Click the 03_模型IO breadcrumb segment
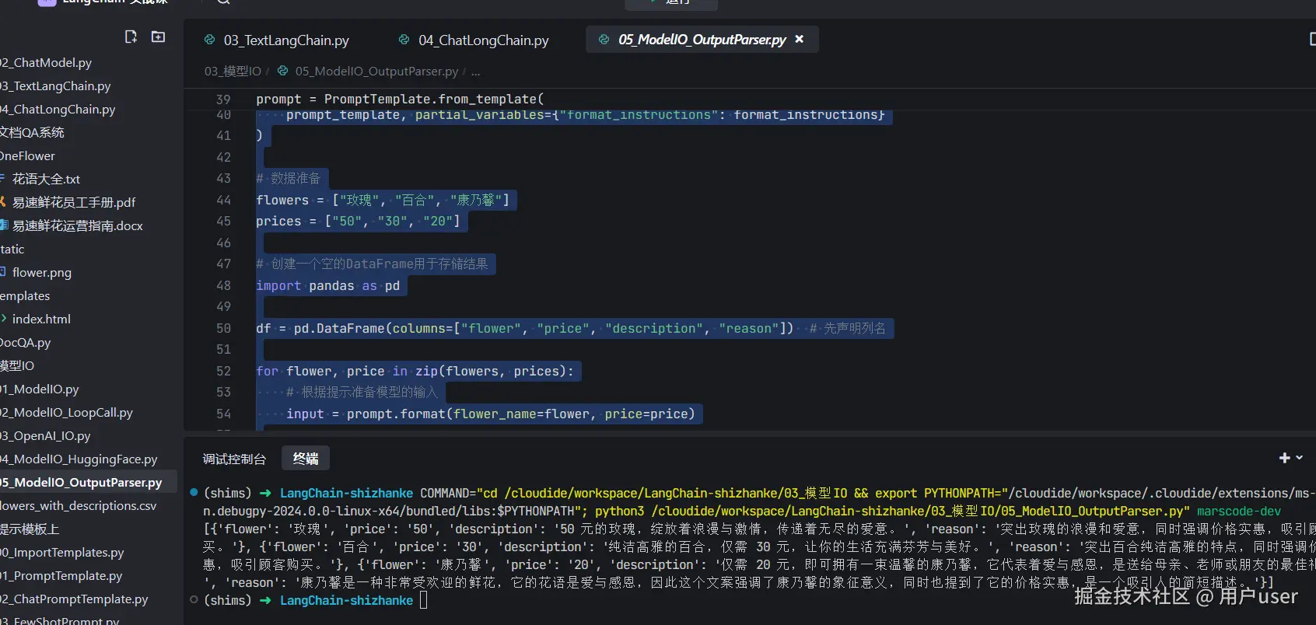Image resolution: width=1316 pixels, height=625 pixels. (233, 72)
